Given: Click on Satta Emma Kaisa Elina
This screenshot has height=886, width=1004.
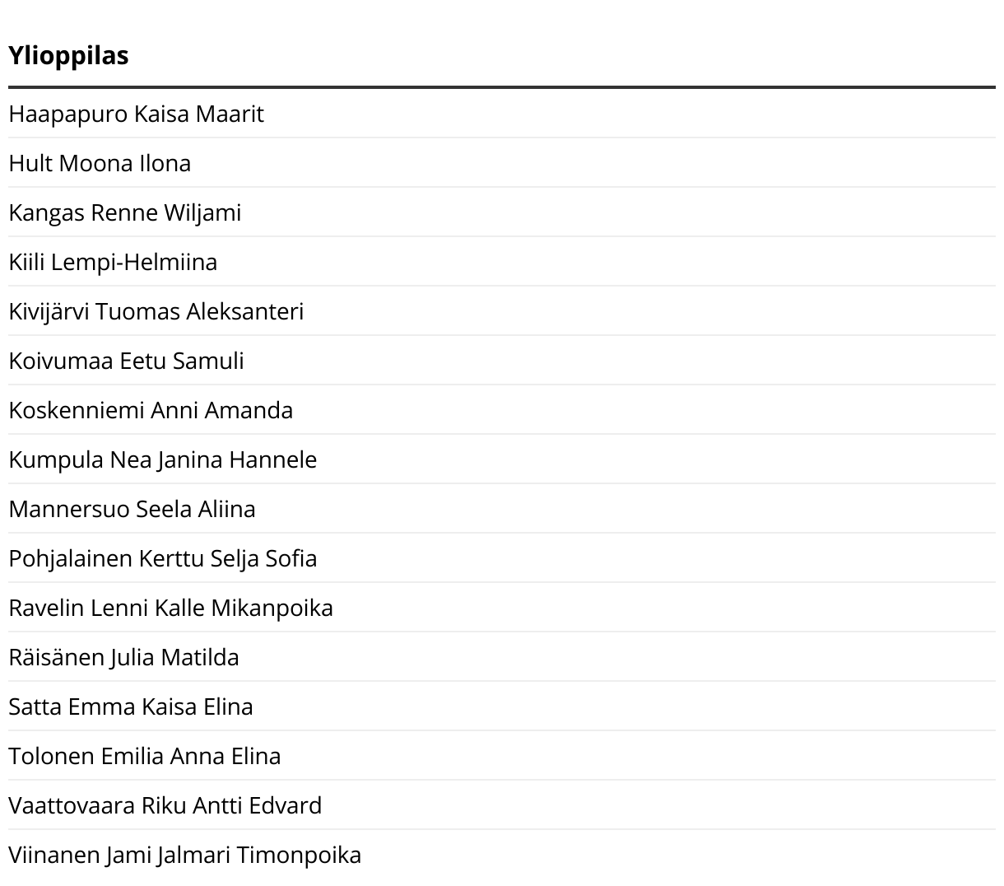Looking at the screenshot, I should [x=502, y=706].
